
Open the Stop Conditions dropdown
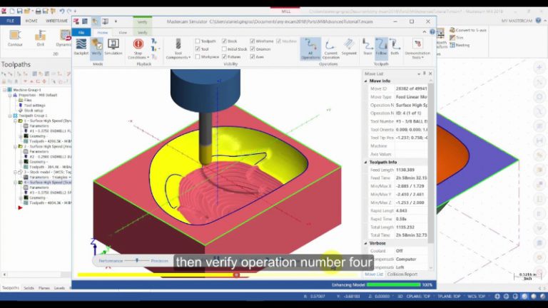138,48
